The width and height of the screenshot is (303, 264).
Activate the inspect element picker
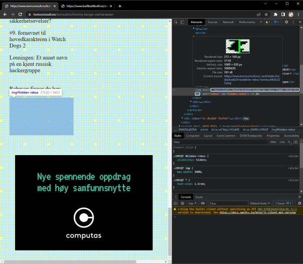coord(176,22)
